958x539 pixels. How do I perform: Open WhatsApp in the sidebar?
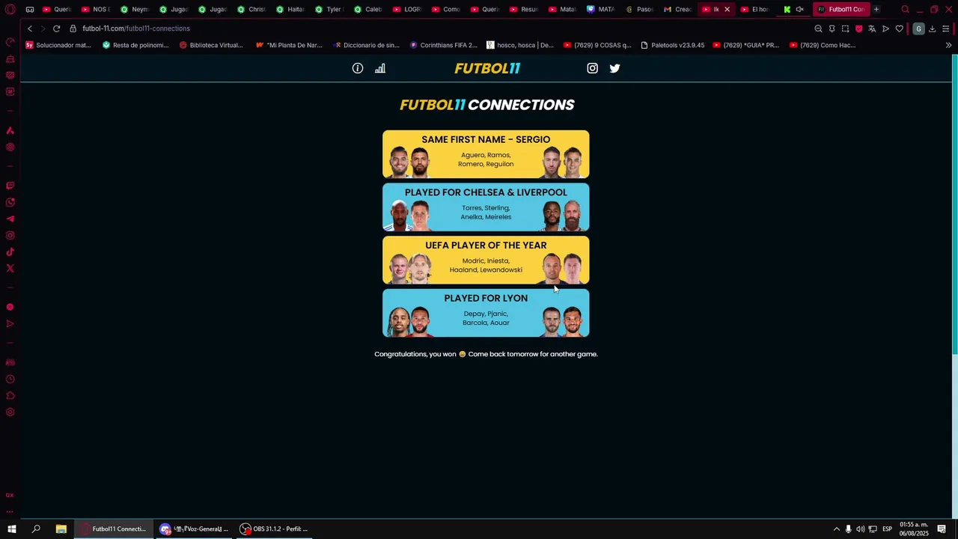click(x=10, y=202)
